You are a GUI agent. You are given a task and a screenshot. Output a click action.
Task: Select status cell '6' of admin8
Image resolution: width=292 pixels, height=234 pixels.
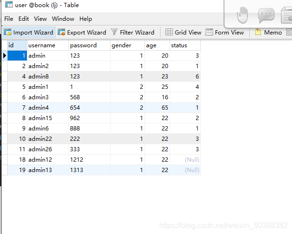click(185, 77)
